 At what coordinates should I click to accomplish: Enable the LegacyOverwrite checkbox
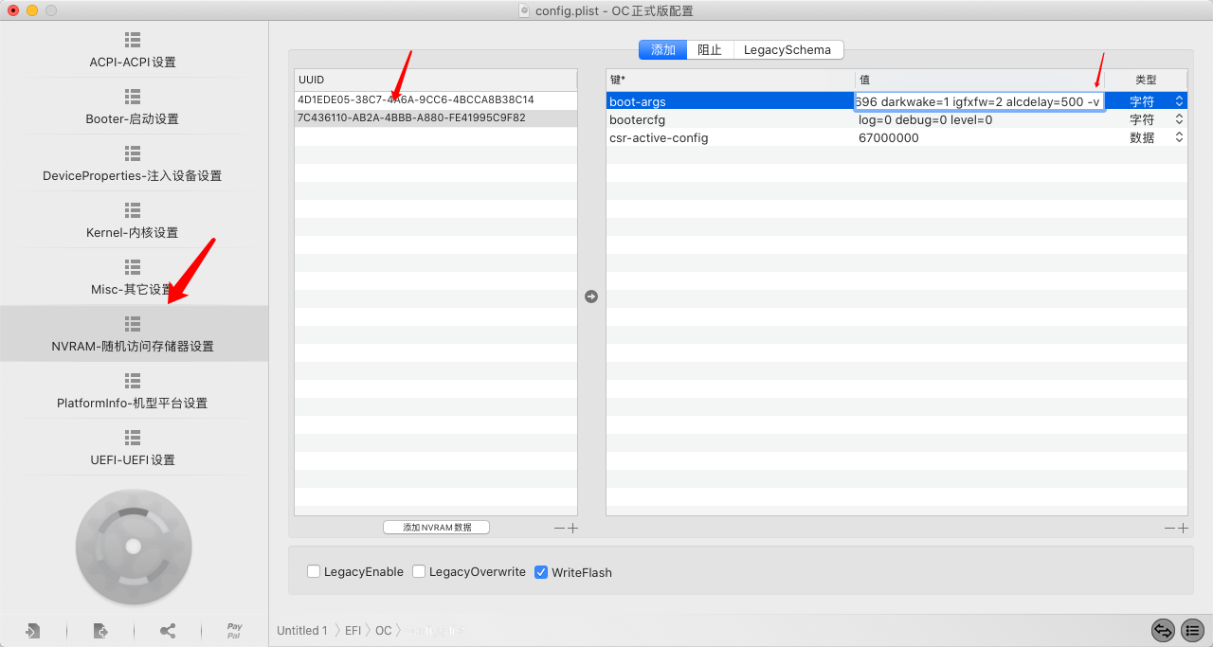pyautogui.click(x=419, y=572)
